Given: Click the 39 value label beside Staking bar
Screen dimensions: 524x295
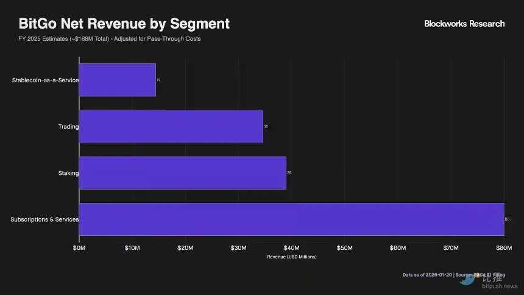Looking at the screenshot, I should (x=289, y=173).
